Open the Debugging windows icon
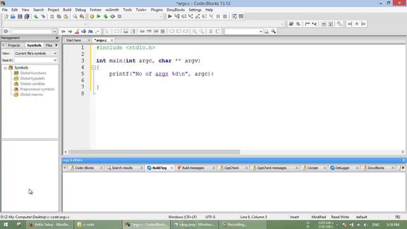 234,17
